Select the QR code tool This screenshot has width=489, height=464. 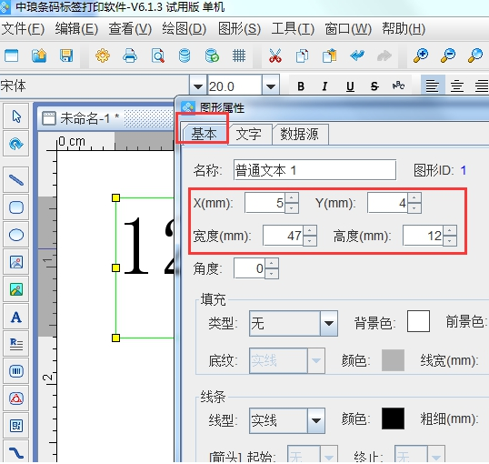16,426
